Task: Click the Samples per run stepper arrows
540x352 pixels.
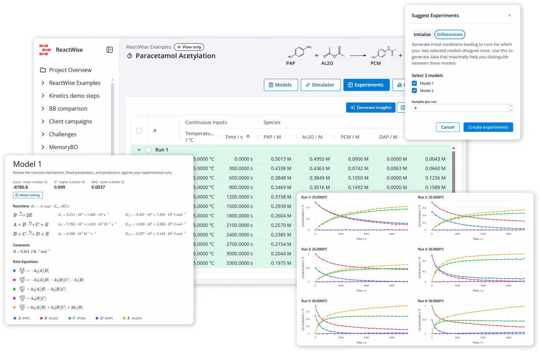Action: [x=511, y=108]
